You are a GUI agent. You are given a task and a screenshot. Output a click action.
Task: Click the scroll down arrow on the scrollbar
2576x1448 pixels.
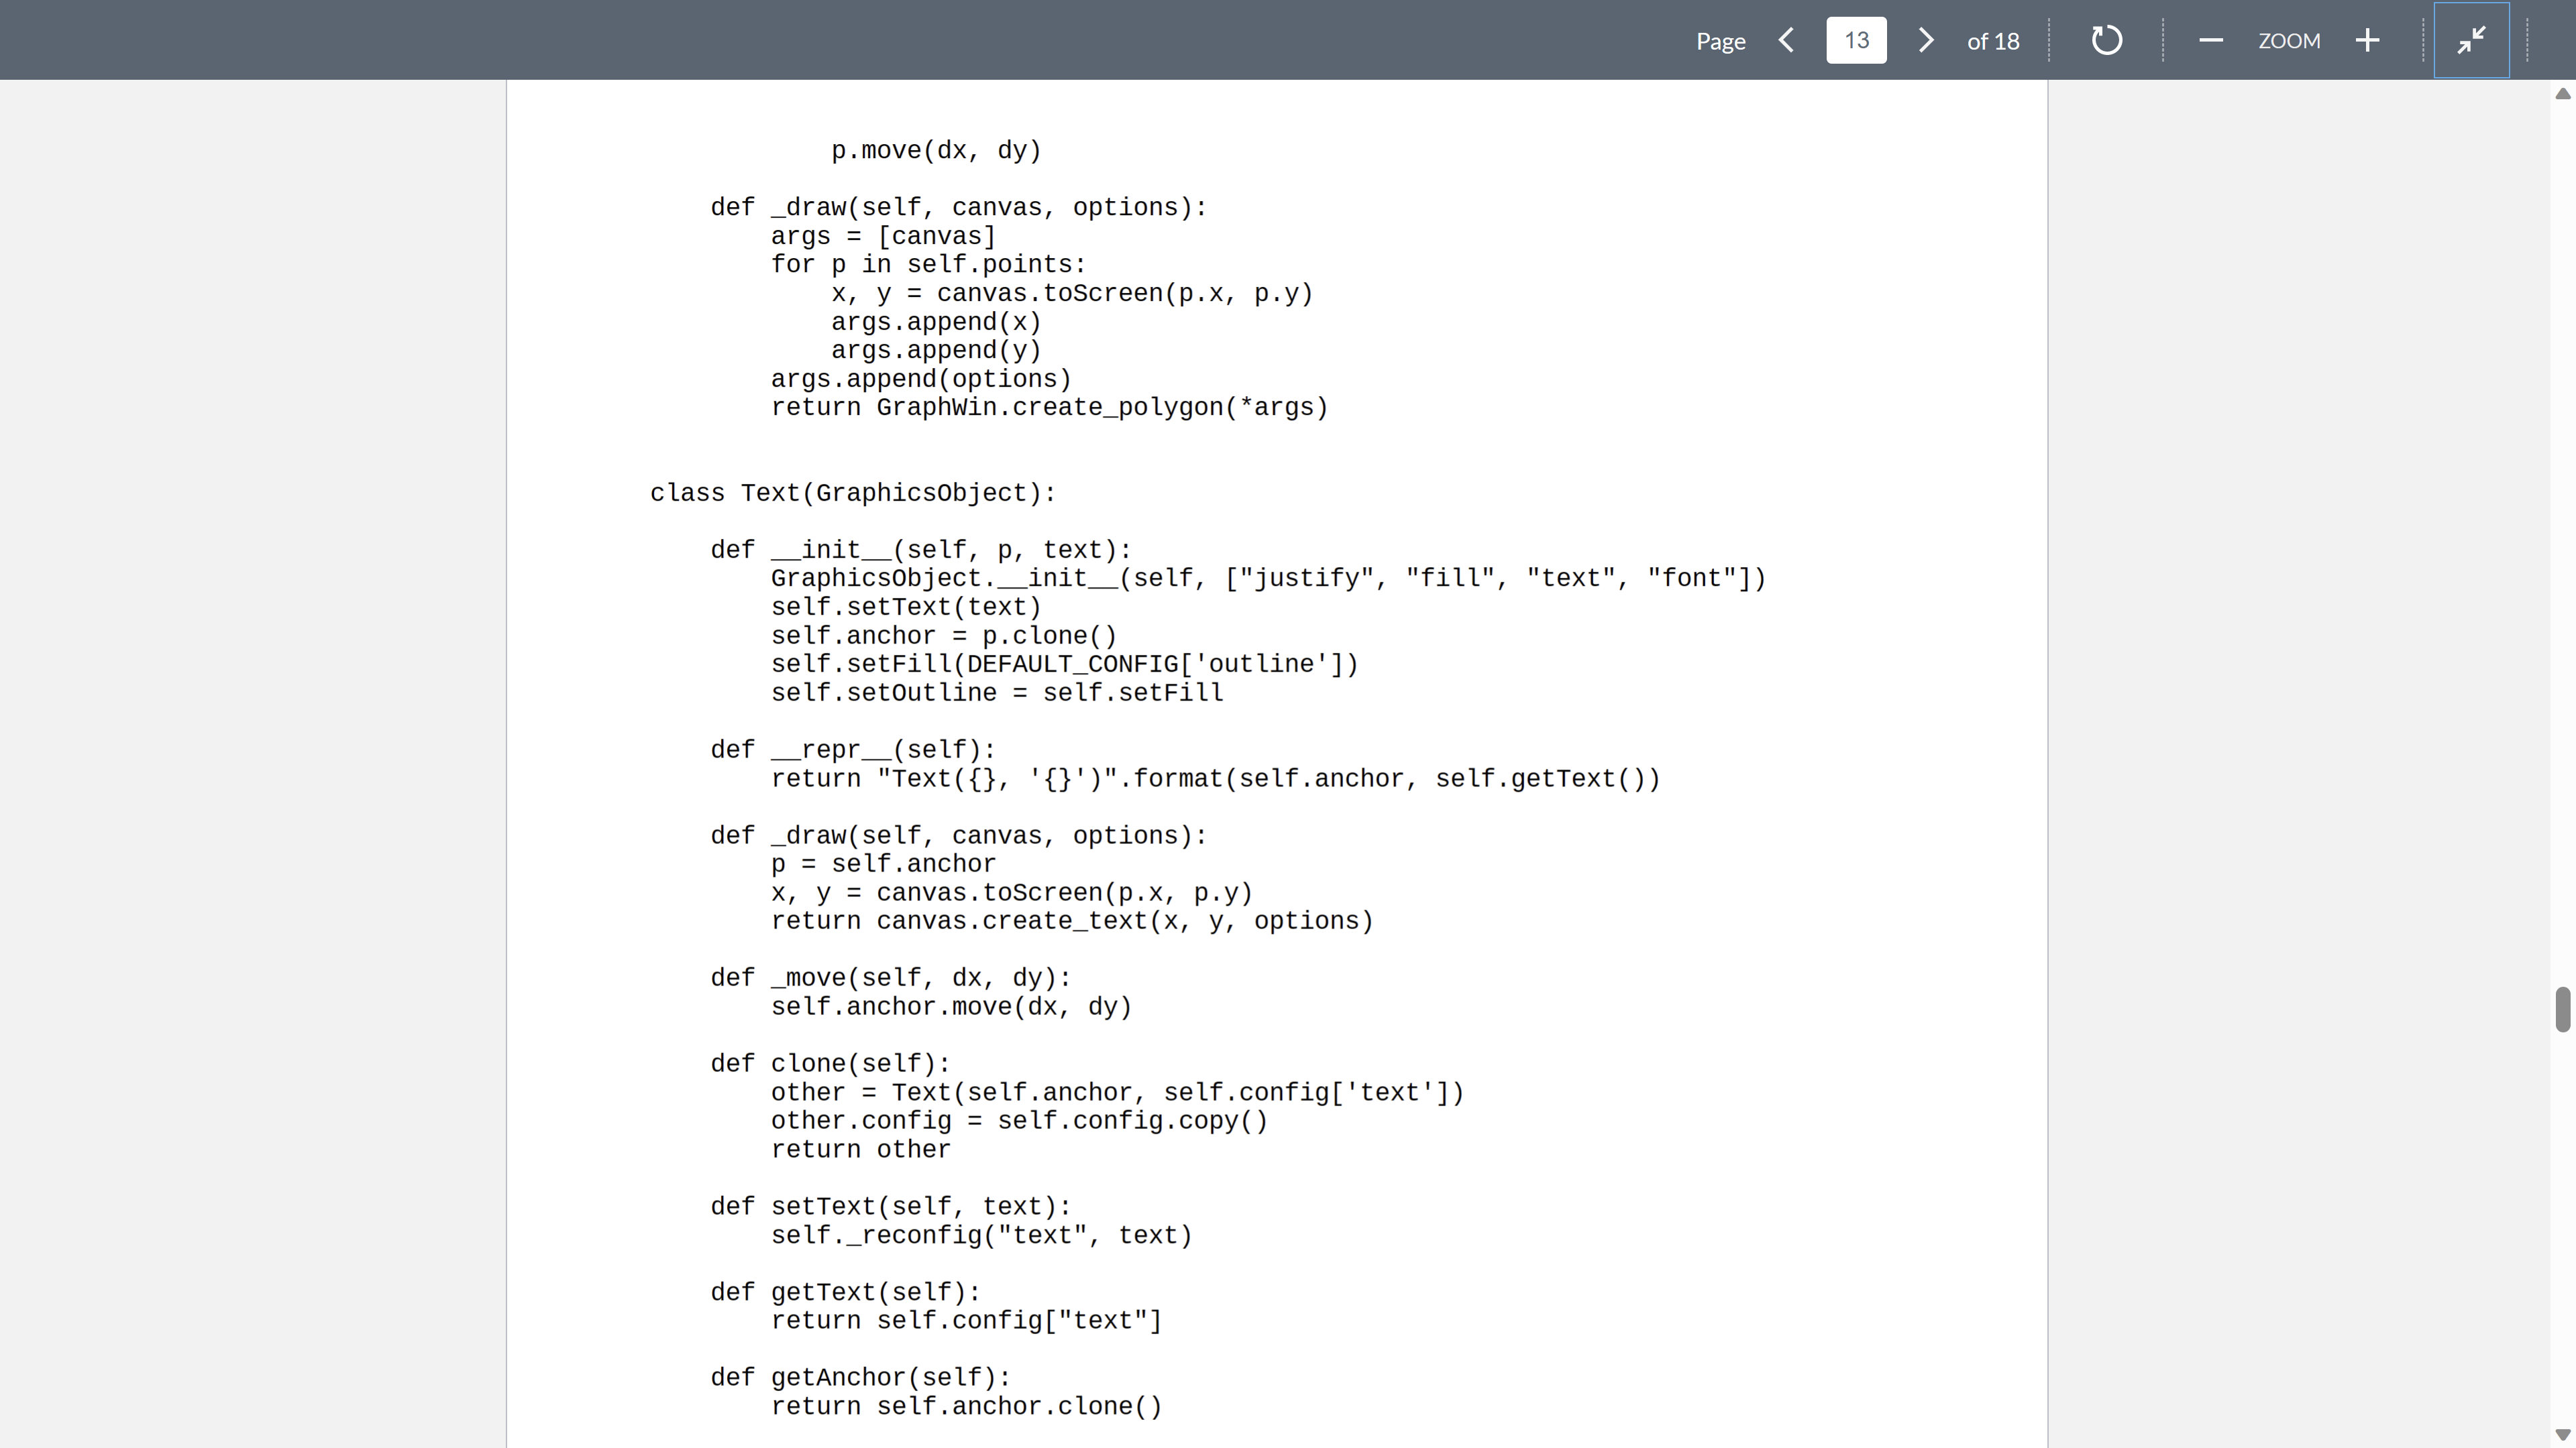[x=2562, y=1435]
